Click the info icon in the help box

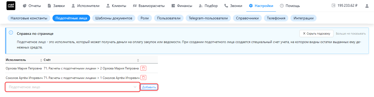11,33
